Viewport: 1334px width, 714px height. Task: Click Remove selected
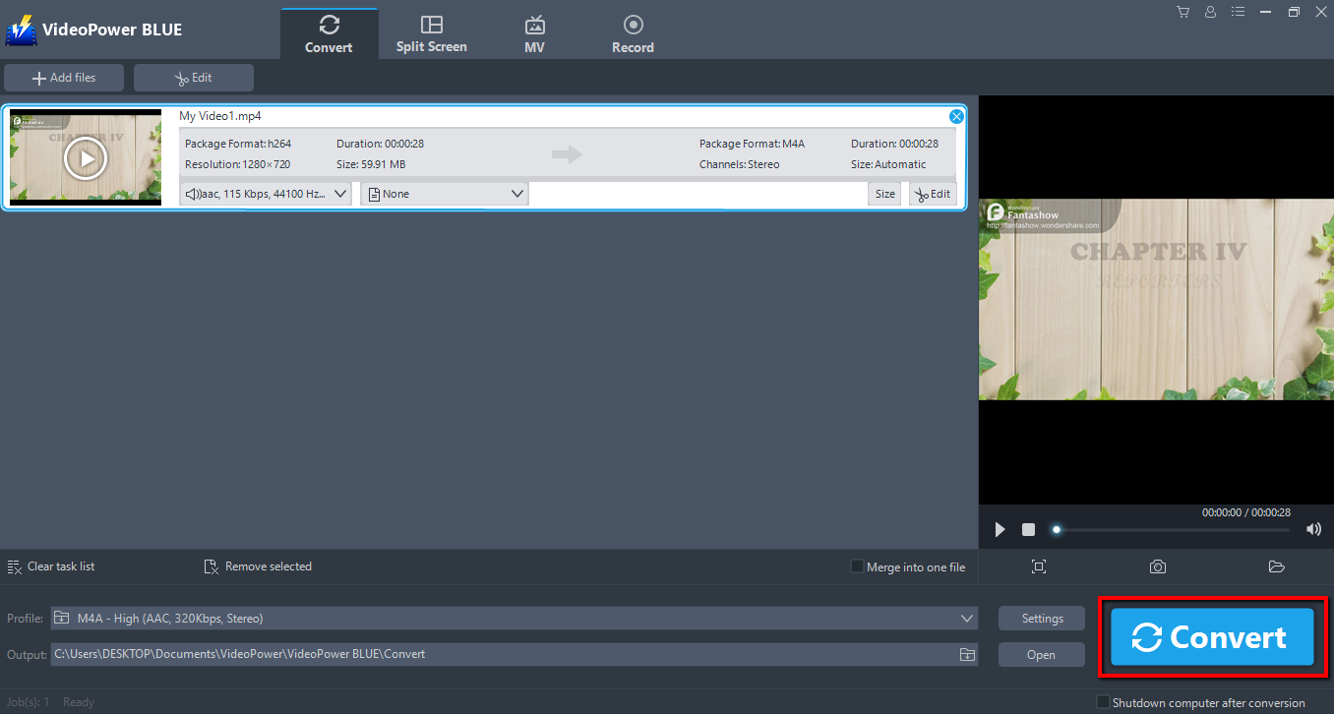258,566
